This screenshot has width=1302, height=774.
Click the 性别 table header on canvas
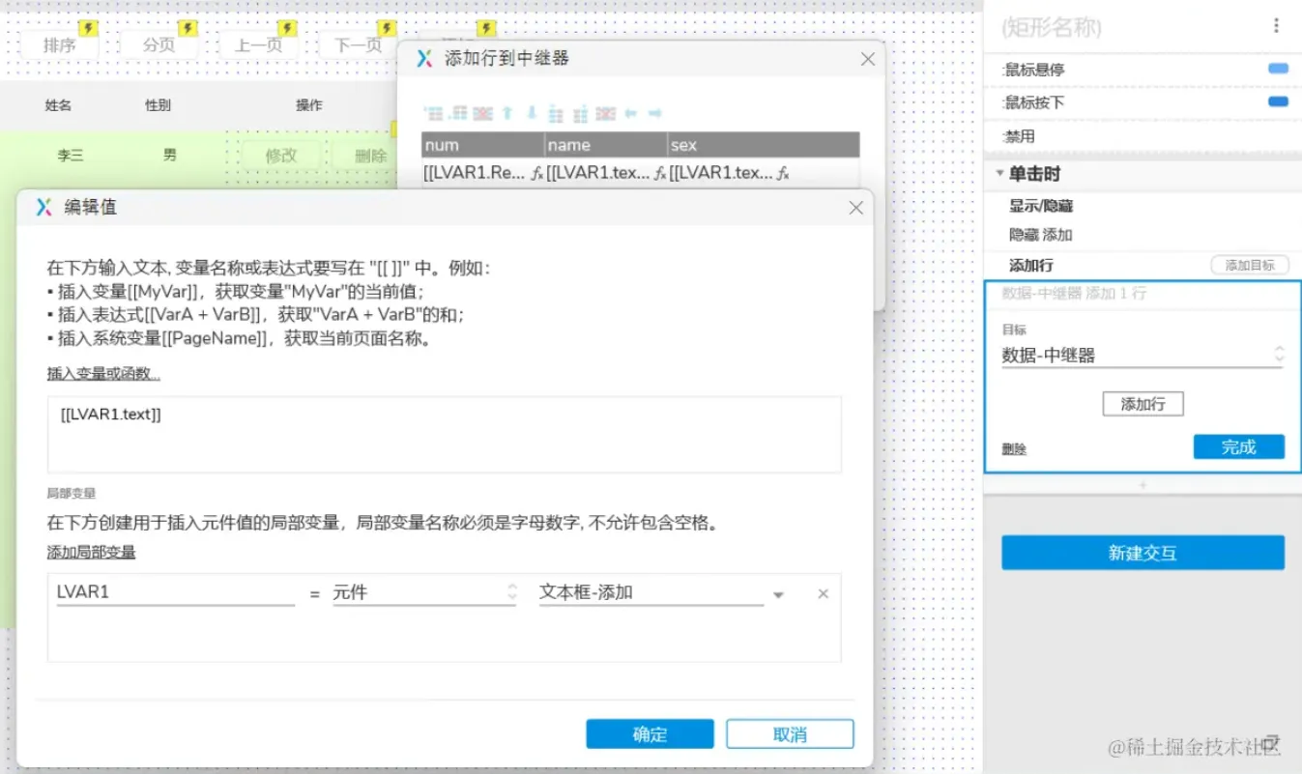(159, 105)
